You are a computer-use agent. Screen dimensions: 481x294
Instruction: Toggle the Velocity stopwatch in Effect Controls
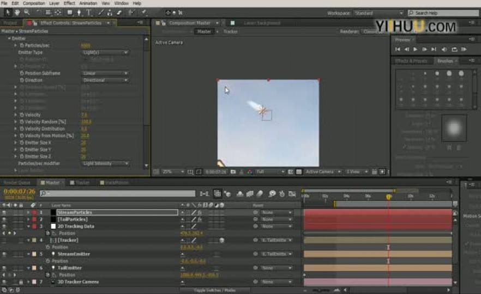22,115
